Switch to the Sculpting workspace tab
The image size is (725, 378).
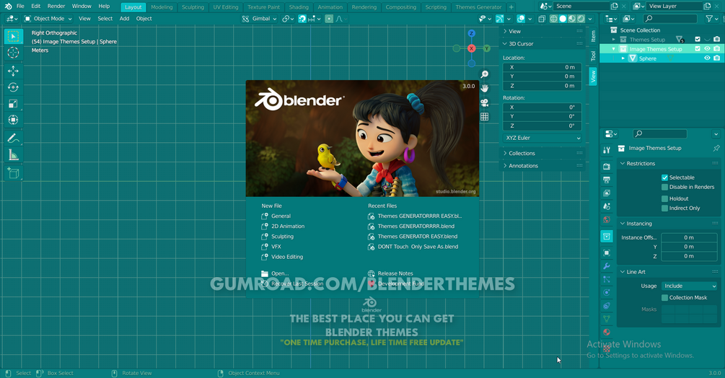click(x=193, y=7)
